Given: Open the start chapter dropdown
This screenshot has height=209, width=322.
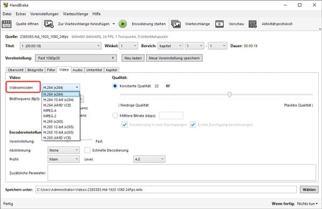Looking at the screenshot, I should click(x=194, y=46).
